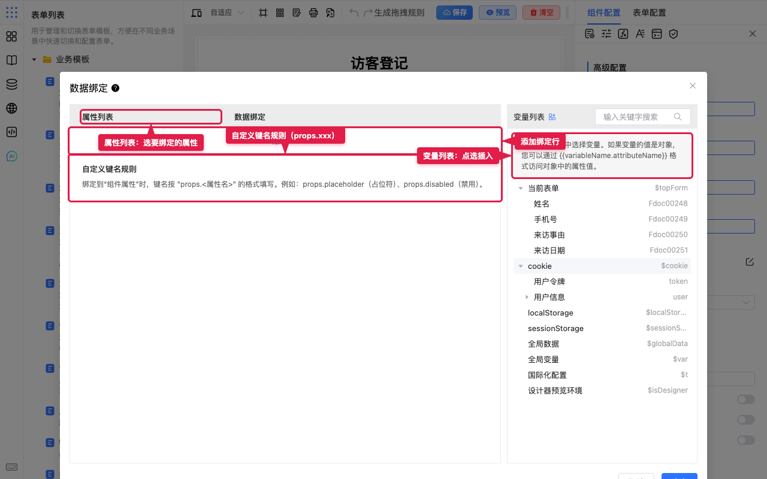The image size is (767, 479).
Task: Click the edit icon in right config panel
Action: [x=750, y=262]
